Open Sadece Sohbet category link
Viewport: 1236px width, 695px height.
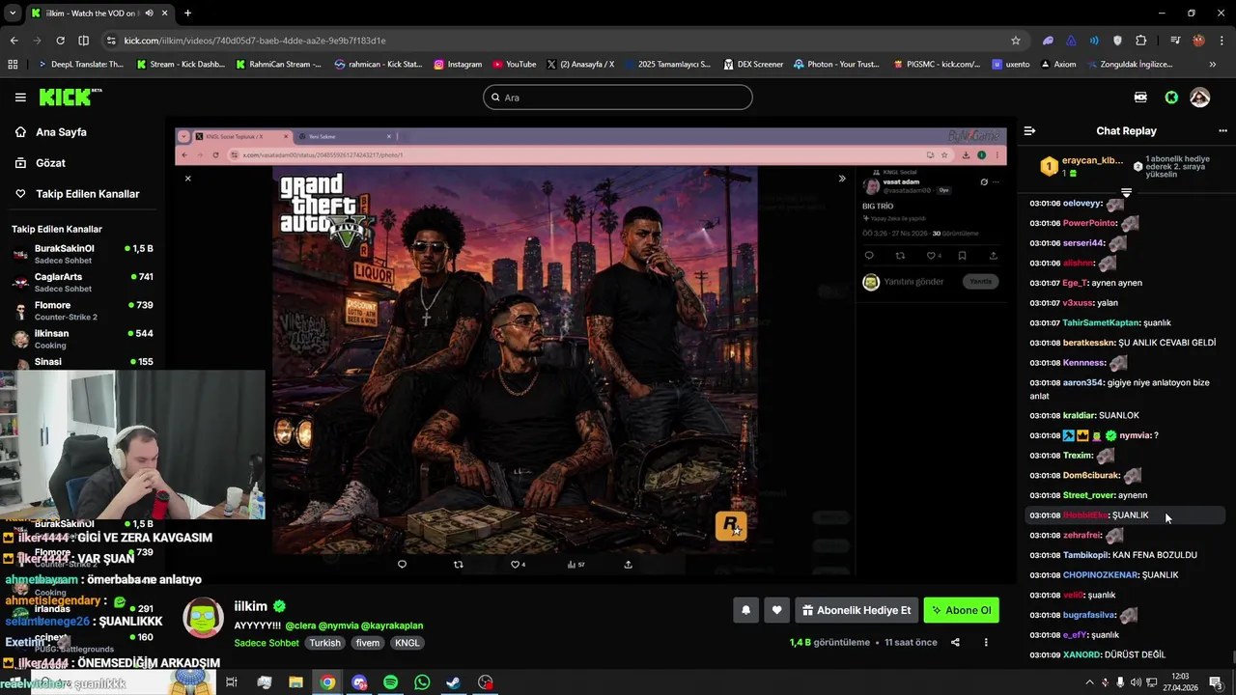[267, 643]
